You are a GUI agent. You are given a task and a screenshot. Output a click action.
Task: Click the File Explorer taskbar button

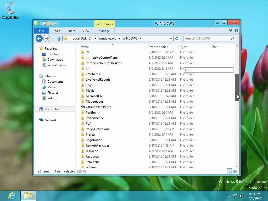(x=28, y=196)
